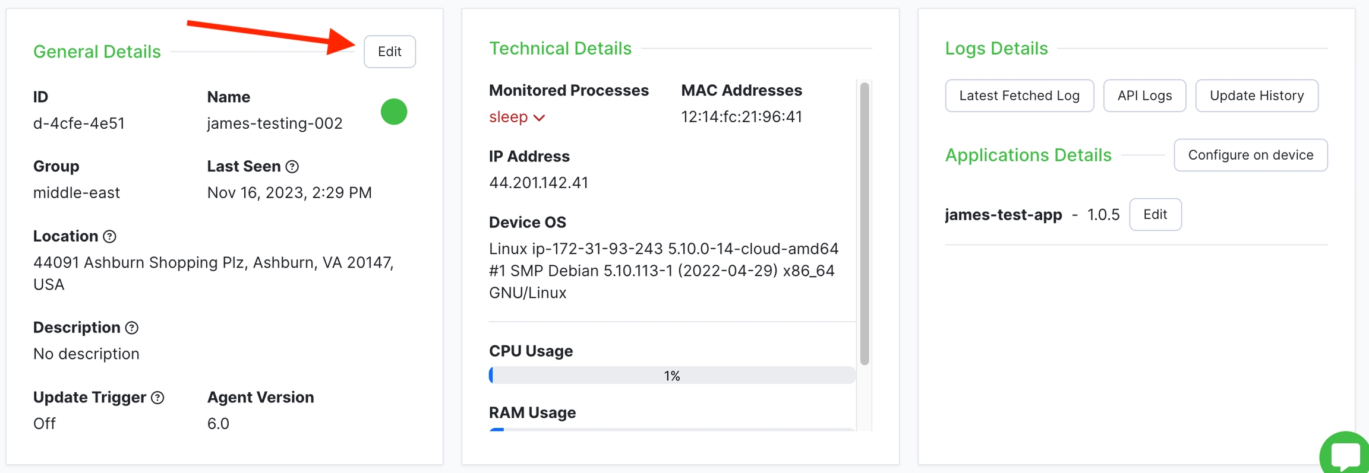
Task: Click the MAC address value
Action: 741,117
